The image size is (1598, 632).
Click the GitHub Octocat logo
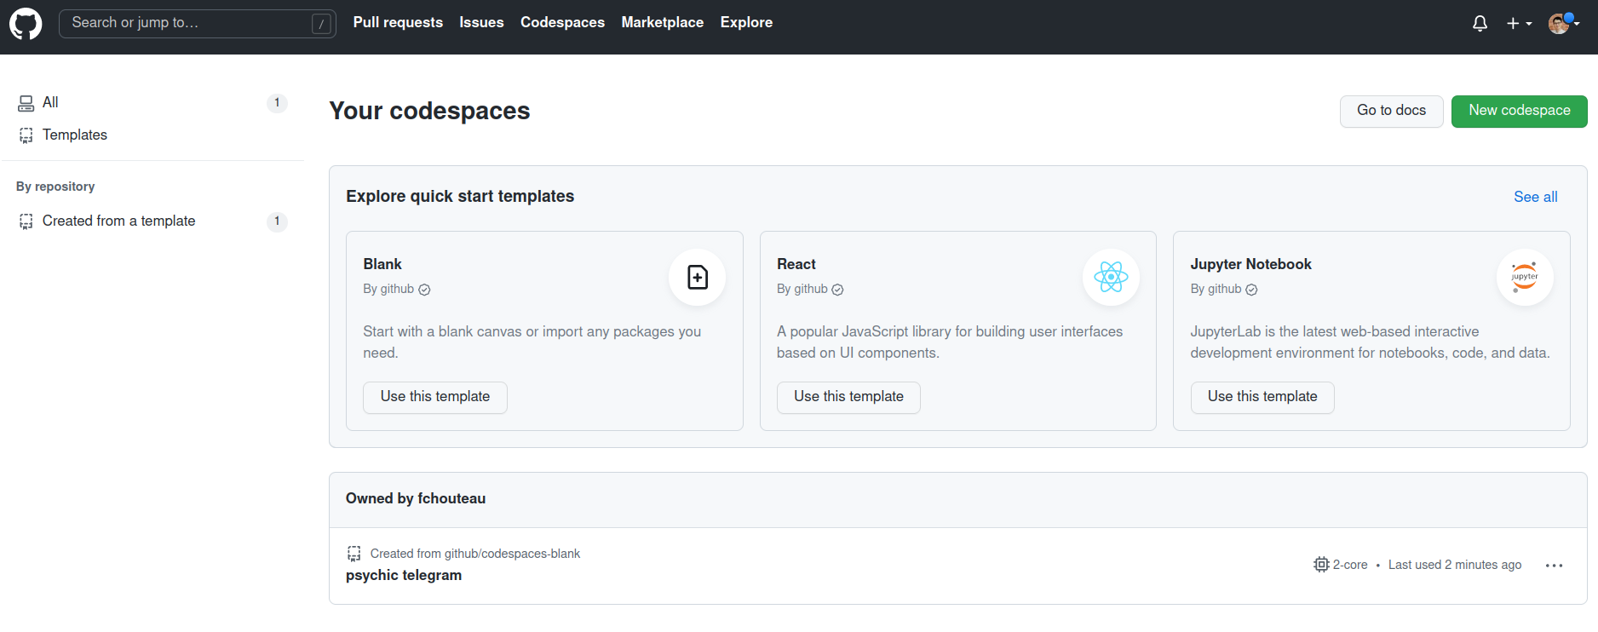coord(26,24)
